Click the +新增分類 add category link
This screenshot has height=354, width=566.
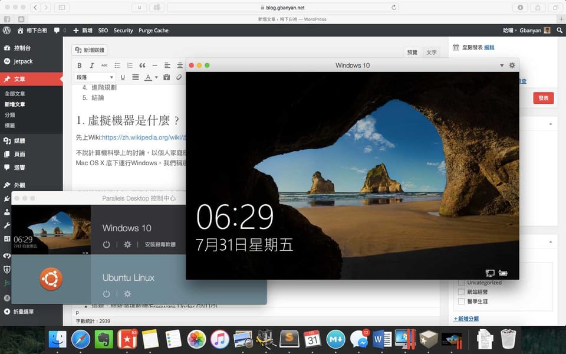click(466, 319)
